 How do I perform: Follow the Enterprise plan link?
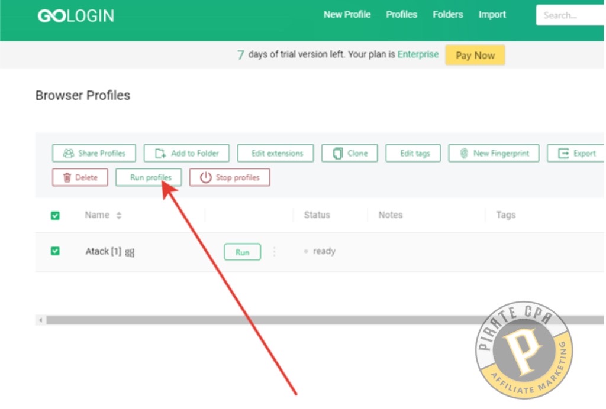418,54
